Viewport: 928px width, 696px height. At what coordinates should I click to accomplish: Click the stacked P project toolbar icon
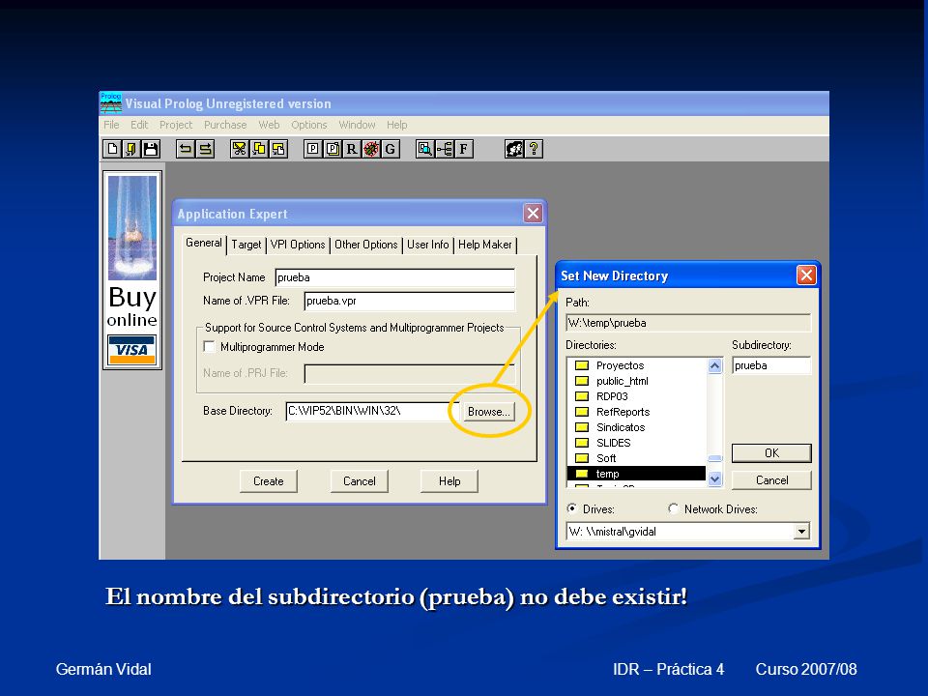tap(332, 149)
